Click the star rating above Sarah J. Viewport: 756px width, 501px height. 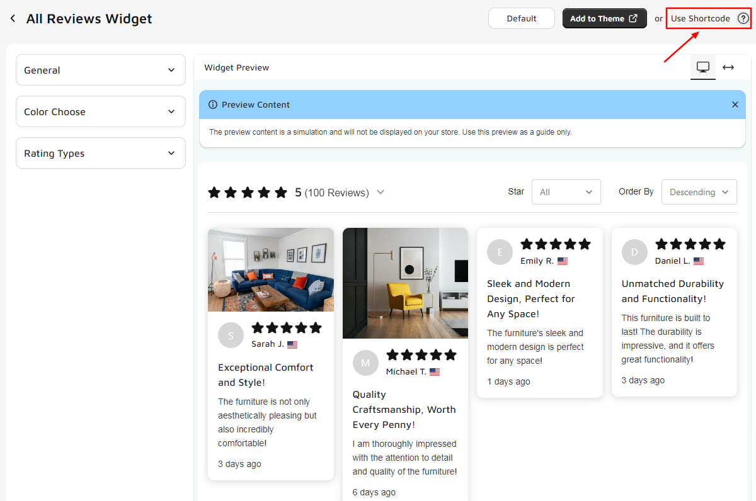(x=287, y=328)
